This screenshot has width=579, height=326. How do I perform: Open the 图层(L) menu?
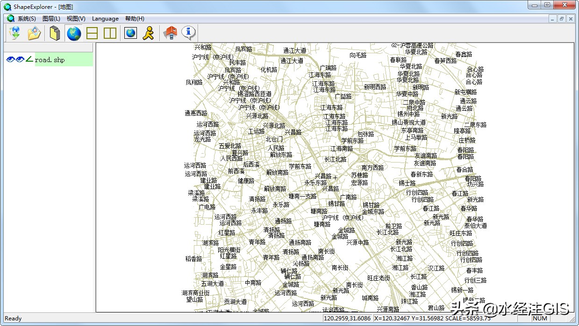(x=51, y=18)
